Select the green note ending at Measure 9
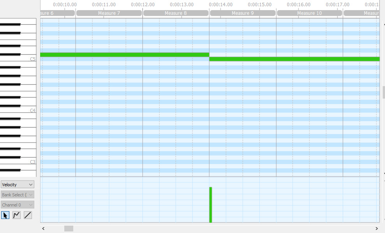Image resolution: width=385 pixels, height=233 pixels. click(125, 55)
